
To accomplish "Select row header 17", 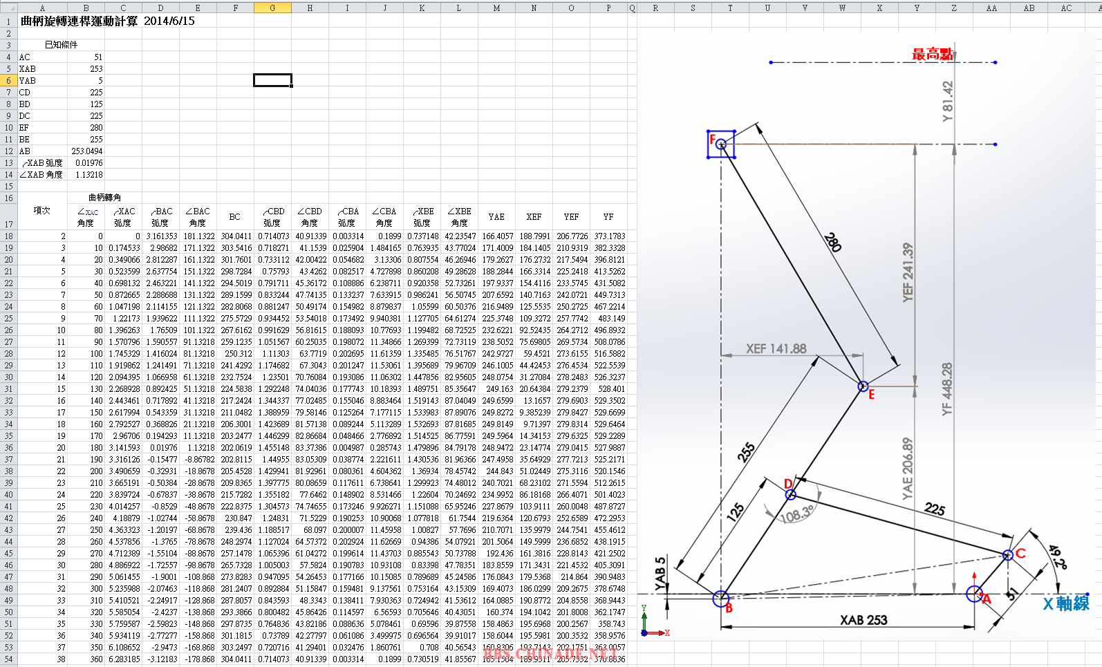I will click(x=8, y=216).
